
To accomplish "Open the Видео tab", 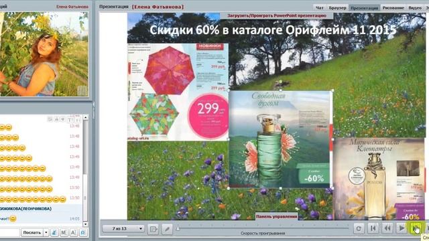I will point(415,7).
